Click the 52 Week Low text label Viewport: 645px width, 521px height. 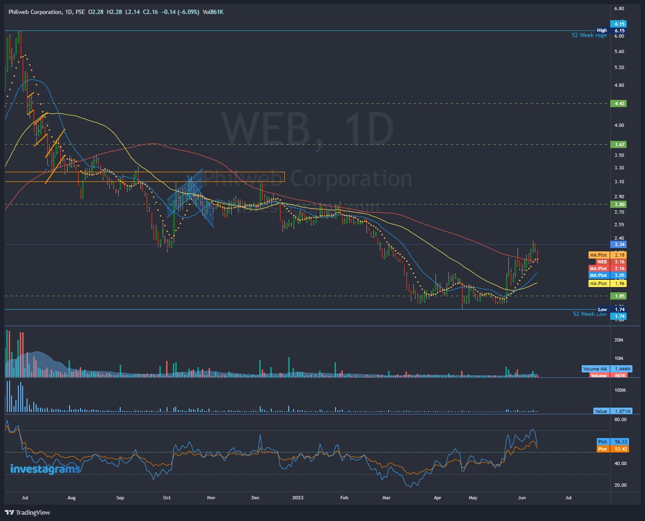589,314
